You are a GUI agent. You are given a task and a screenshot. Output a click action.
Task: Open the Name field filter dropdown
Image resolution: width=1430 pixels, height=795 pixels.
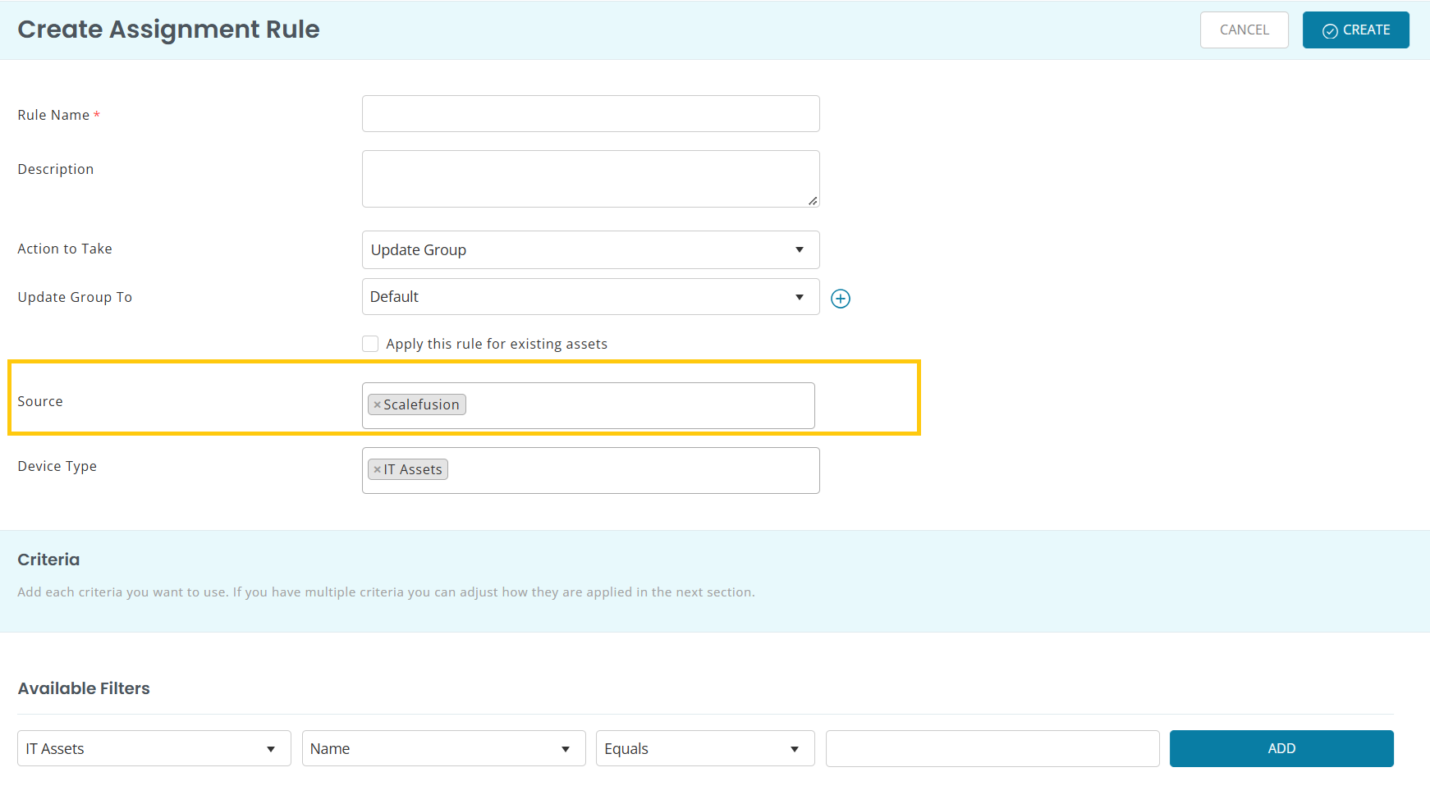tap(443, 748)
